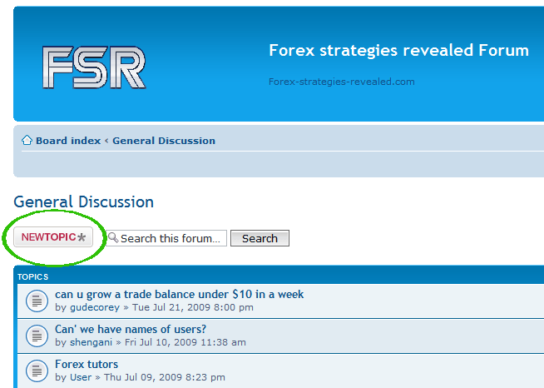
Task: Open topic 'Can' we have names of users?'
Action: (x=131, y=329)
